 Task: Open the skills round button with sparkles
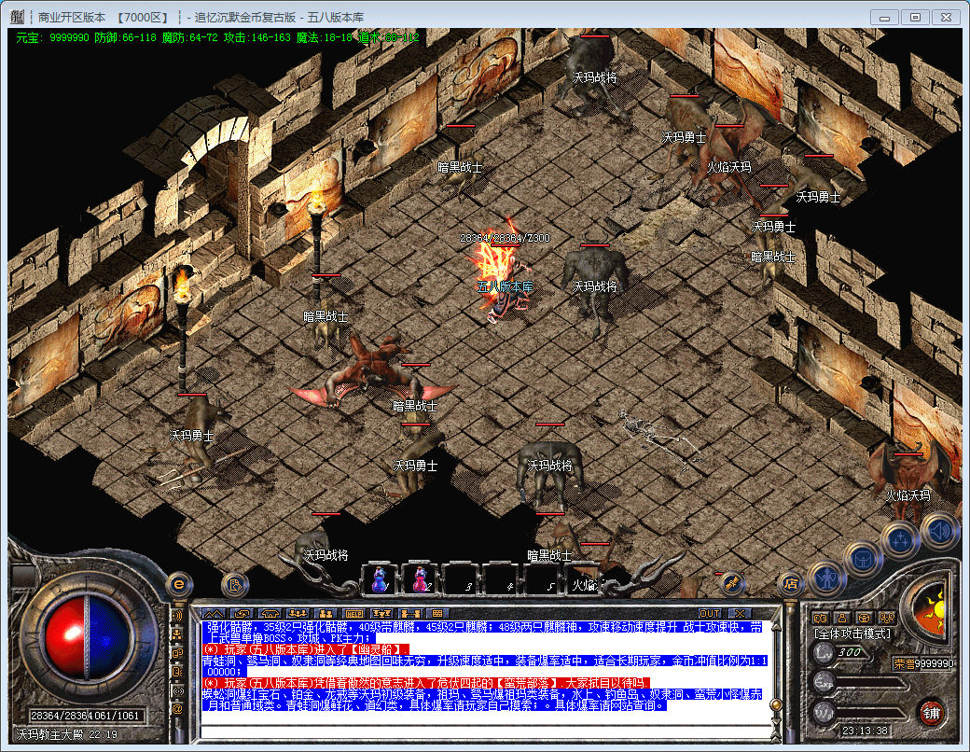[x=899, y=539]
